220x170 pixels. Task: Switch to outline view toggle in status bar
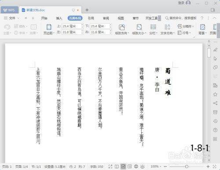130,166
